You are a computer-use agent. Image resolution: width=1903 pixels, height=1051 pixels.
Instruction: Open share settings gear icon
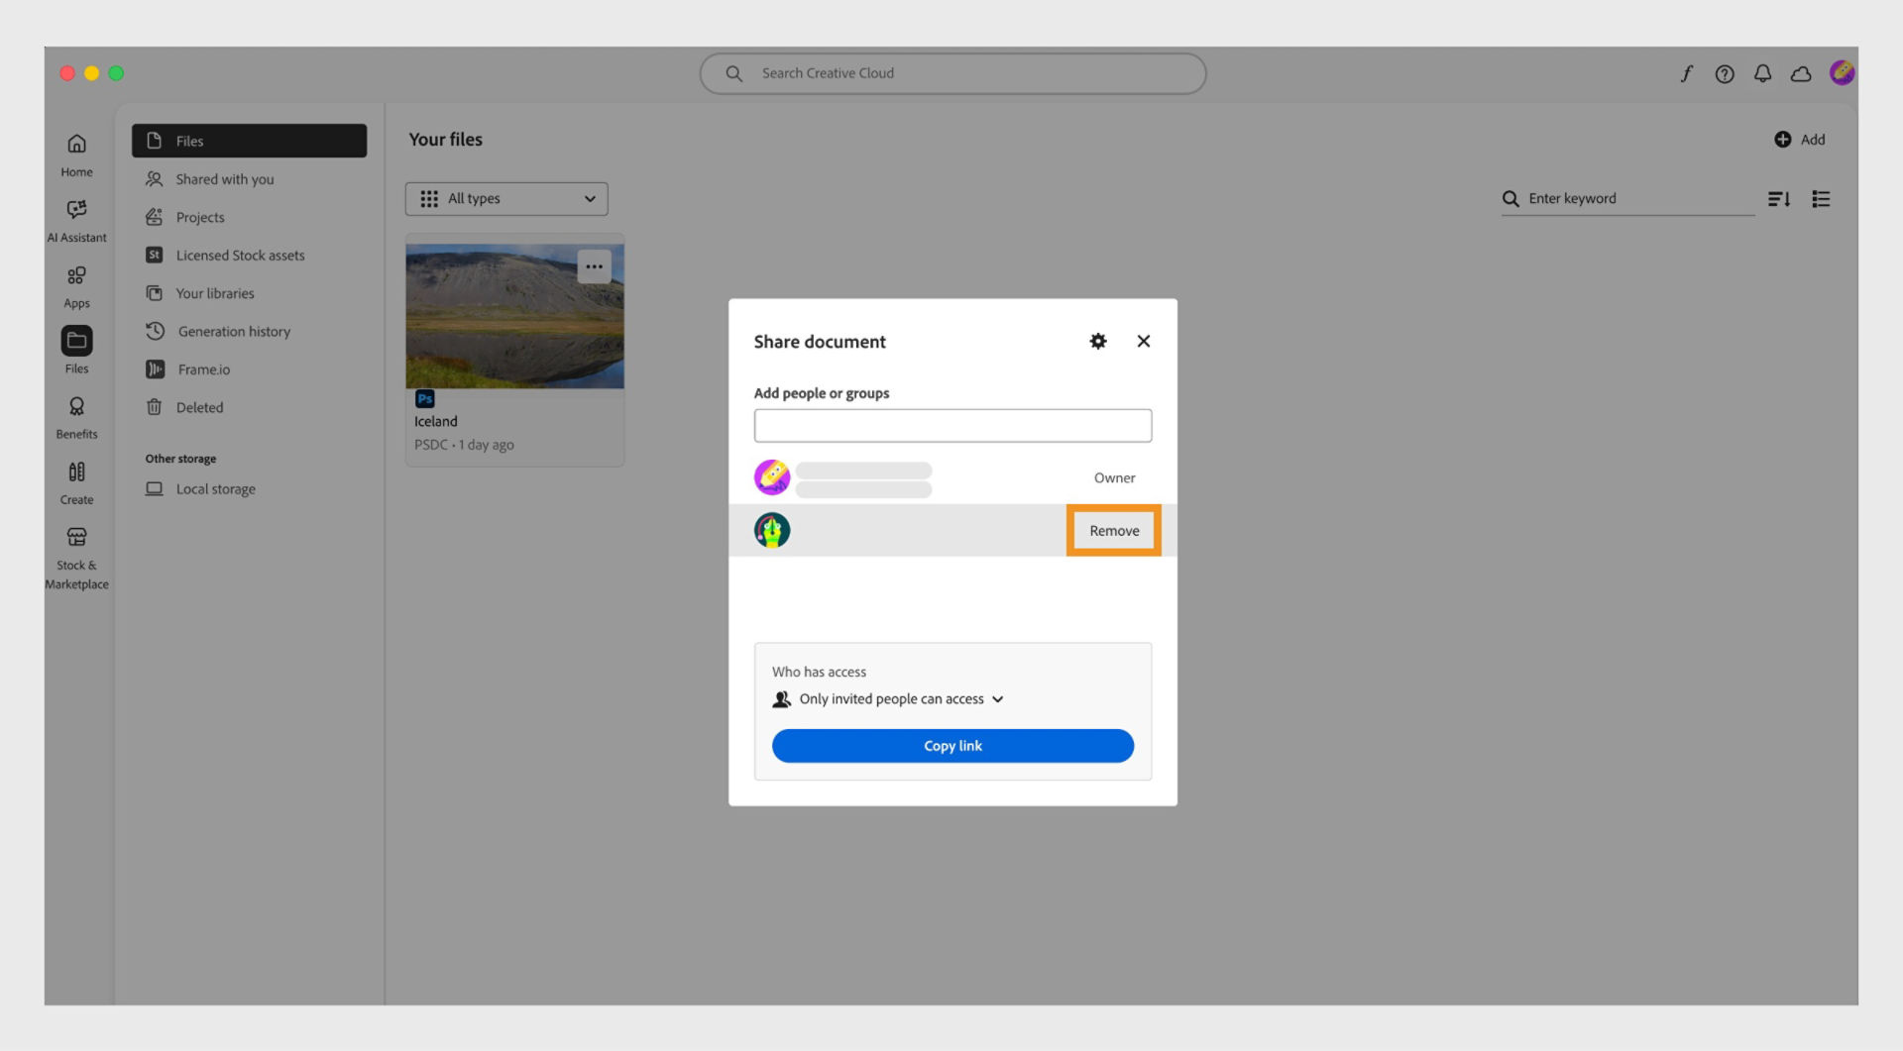[1097, 341]
